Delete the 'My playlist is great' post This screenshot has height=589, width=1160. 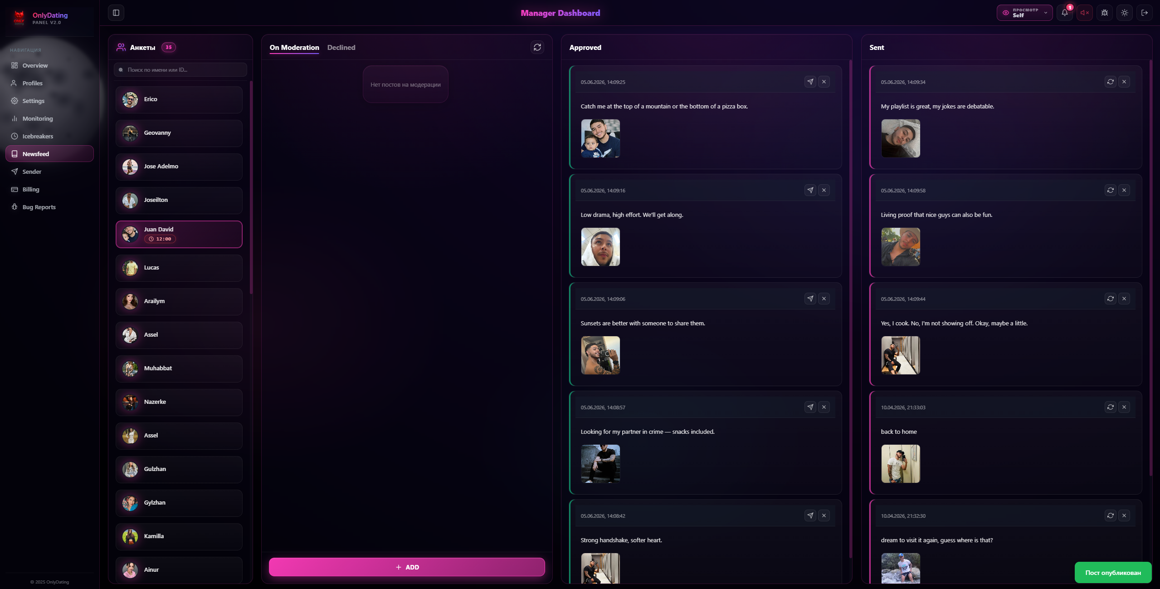click(x=1124, y=82)
